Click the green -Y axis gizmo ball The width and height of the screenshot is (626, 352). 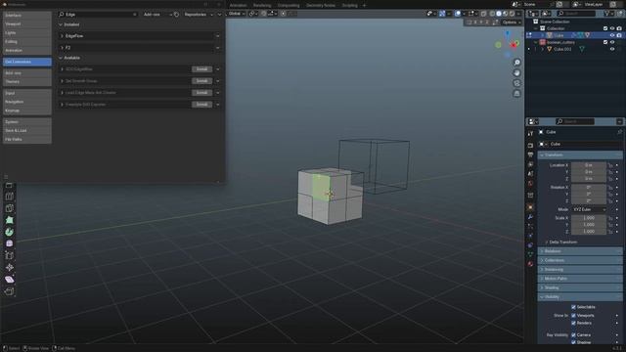click(x=498, y=45)
